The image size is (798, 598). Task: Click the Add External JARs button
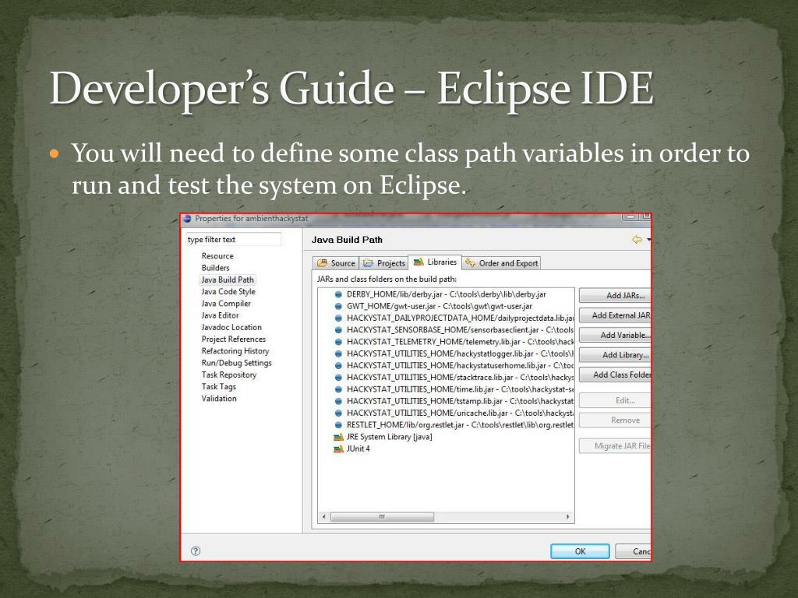coord(615,315)
